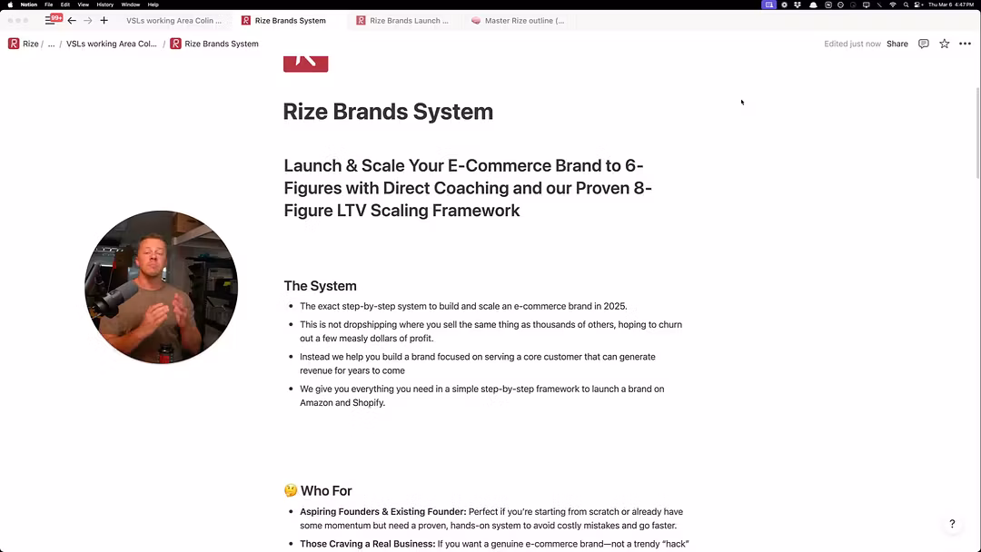Viewport: 981px width, 552px height.
Task: Switch to Rize Brands Launch tab
Action: 403,21
